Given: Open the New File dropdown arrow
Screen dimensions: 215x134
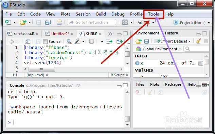Looking at the screenshot, I should coord(14,22).
